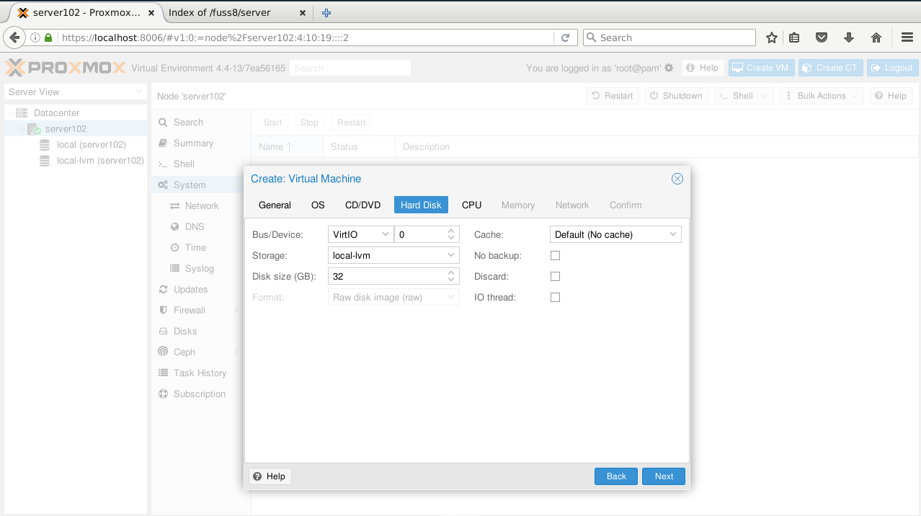Click the Pocket icon in the browser toolbar
This screenshot has width=921, height=516.
tap(821, 37)
